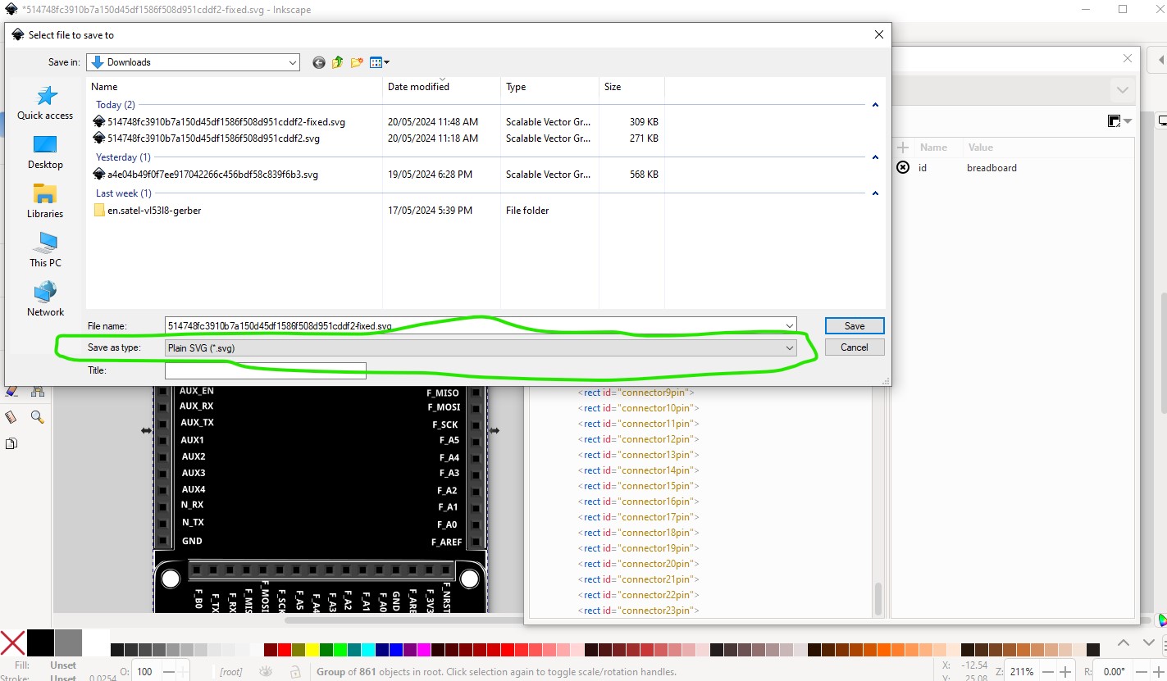The height and width of the screenshot is (681, 1167).
Task: Open the XML editor layout dropdown icon
Action: coord(1119,121)
